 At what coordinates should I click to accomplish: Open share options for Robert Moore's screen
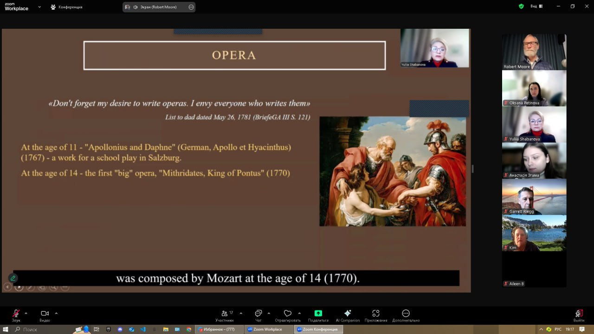pyautogui.click(x=191, y=7)
